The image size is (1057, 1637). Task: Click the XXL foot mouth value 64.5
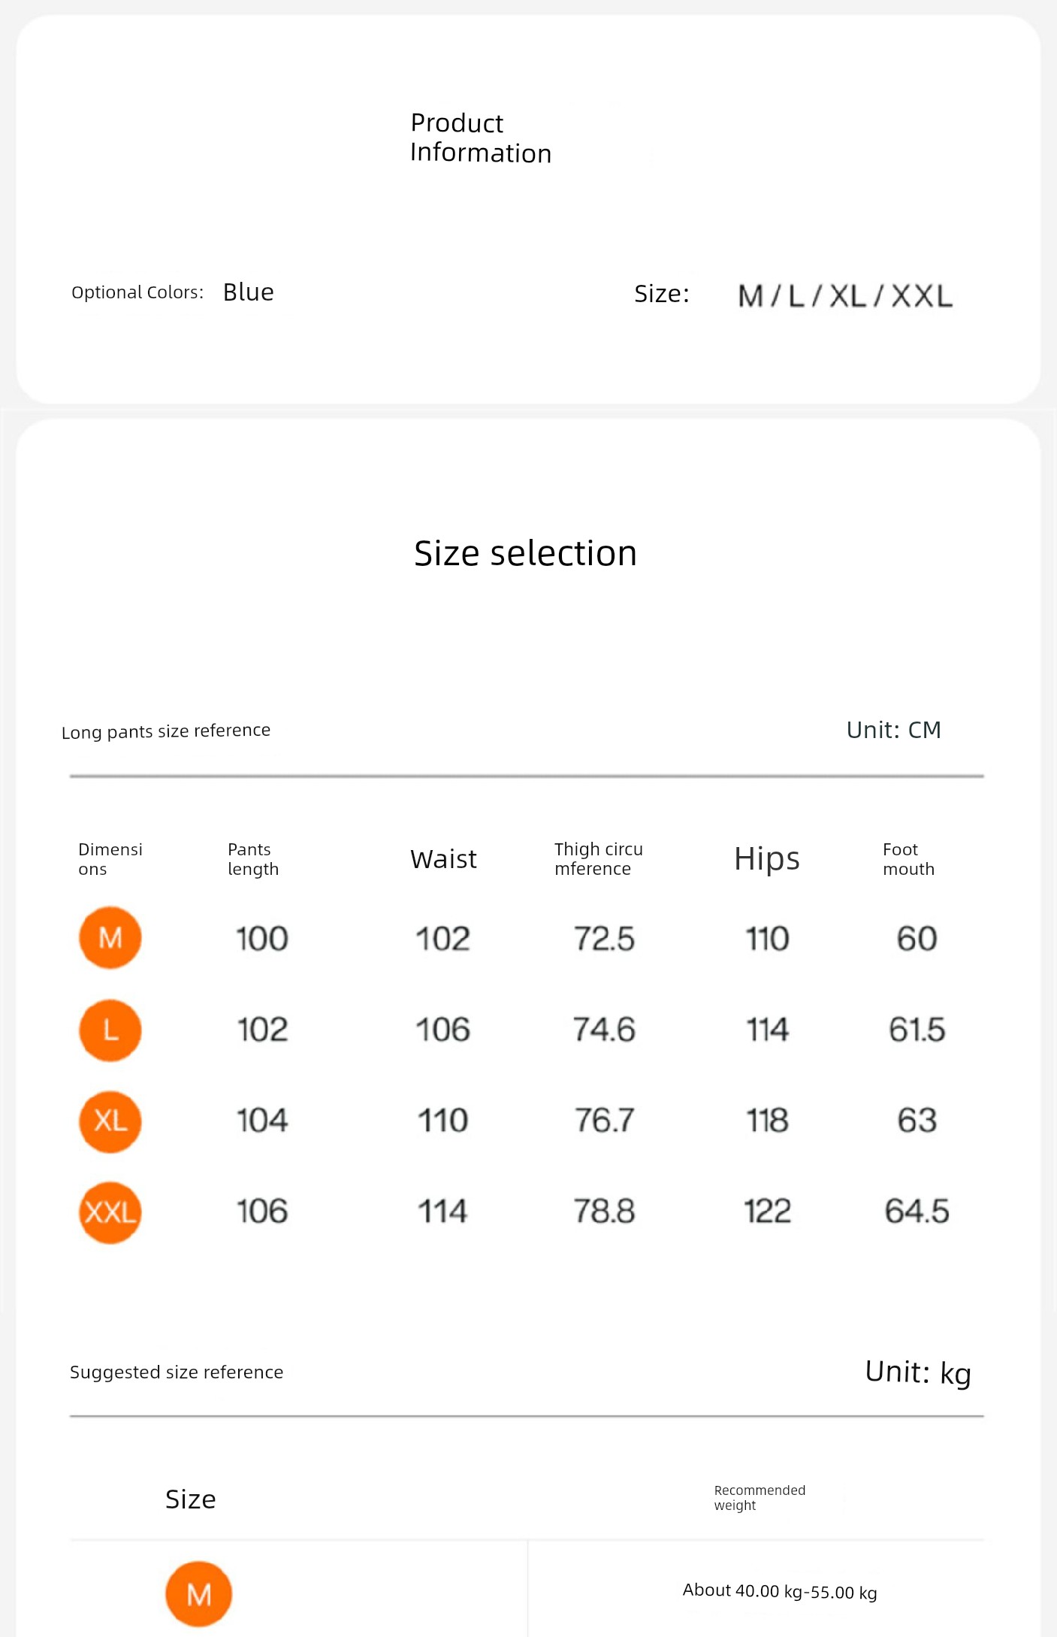917,1211
